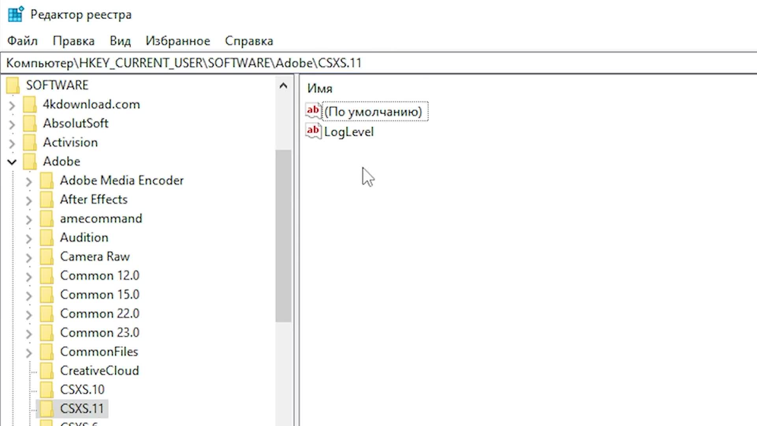
Task: Select the (По умолчанию) value name
Action: click(x=373, y=112)
